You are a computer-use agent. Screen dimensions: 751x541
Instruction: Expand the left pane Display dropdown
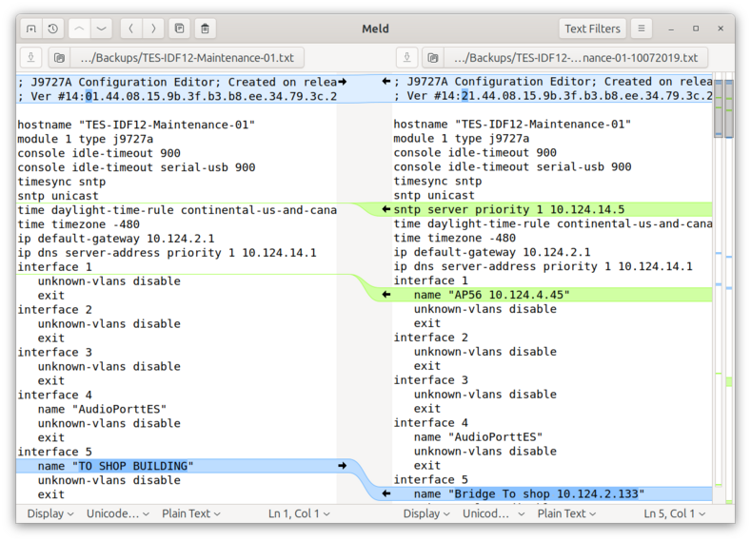50,513
